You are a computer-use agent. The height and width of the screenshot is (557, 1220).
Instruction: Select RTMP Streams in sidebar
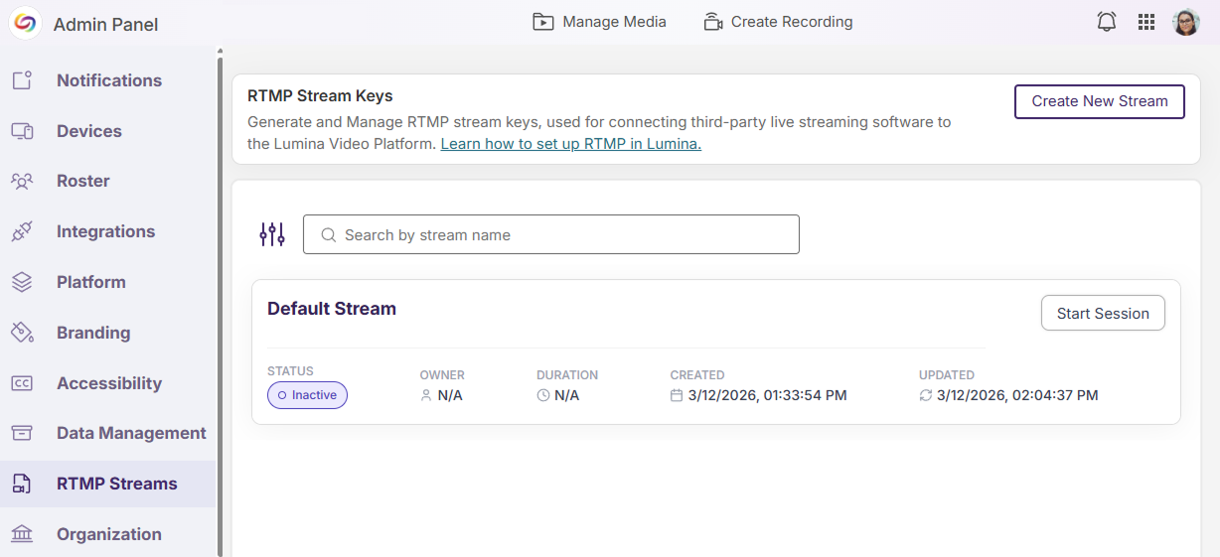pos(107,484)
